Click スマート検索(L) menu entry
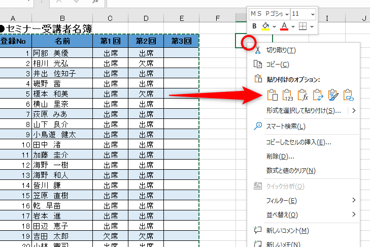 click(x=286, y=126)
